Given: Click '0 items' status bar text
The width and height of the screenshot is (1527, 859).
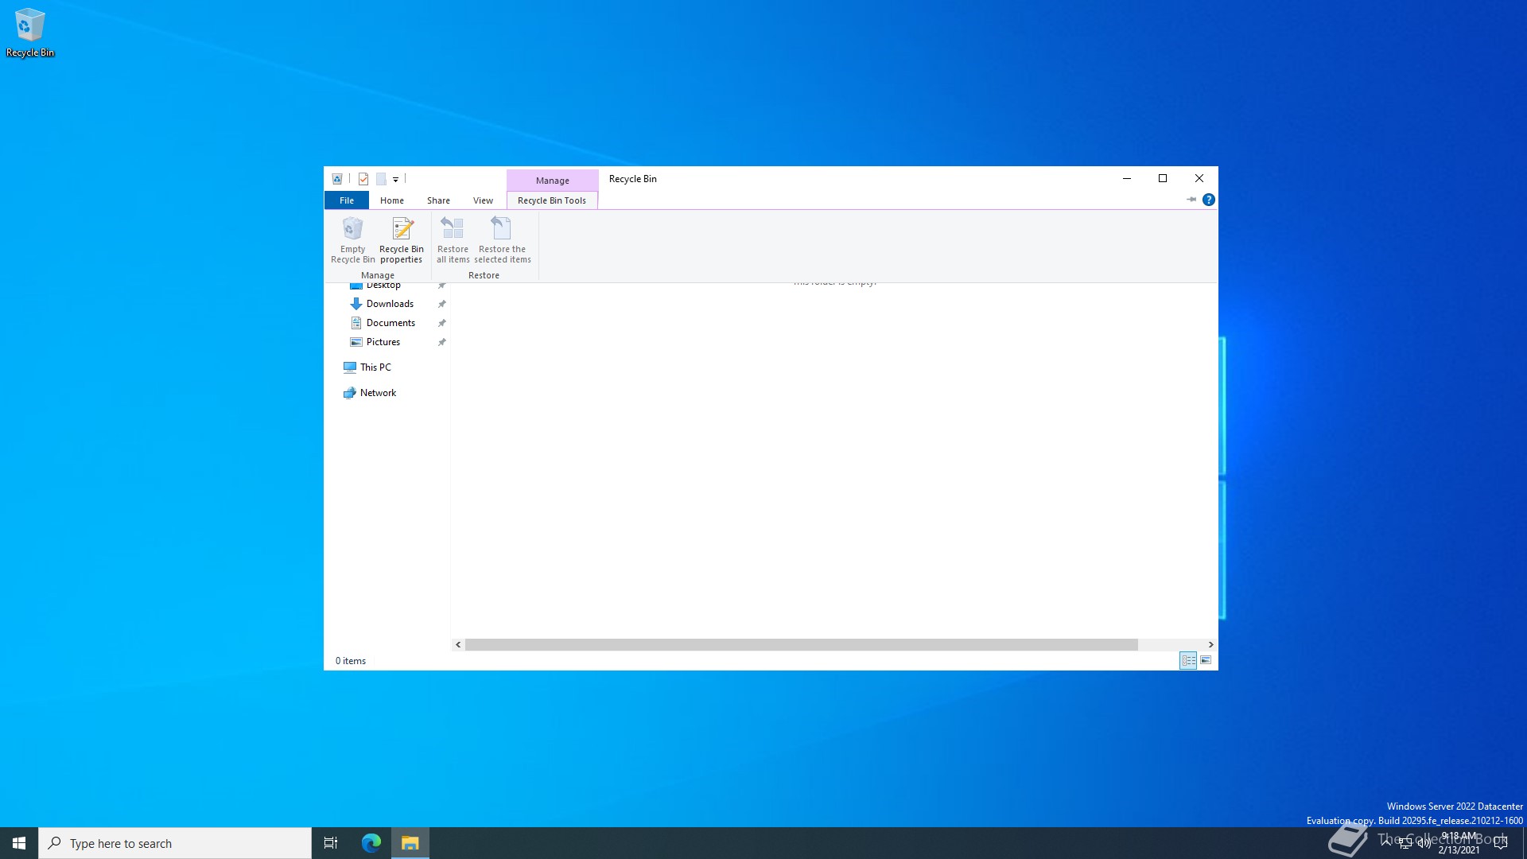Looking at the screenshot, I should click(351, 661).
